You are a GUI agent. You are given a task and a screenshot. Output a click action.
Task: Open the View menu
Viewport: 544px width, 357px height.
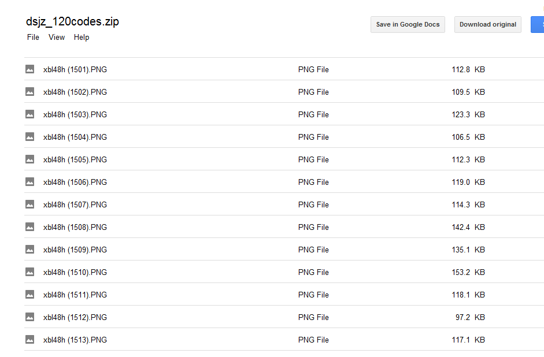57,38
